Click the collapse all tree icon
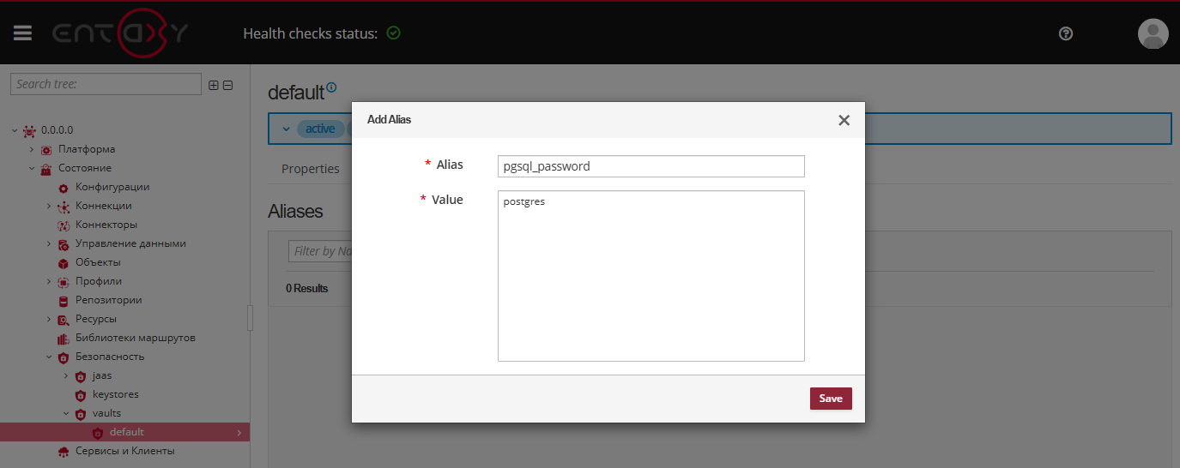 click(x=227, y=85)
